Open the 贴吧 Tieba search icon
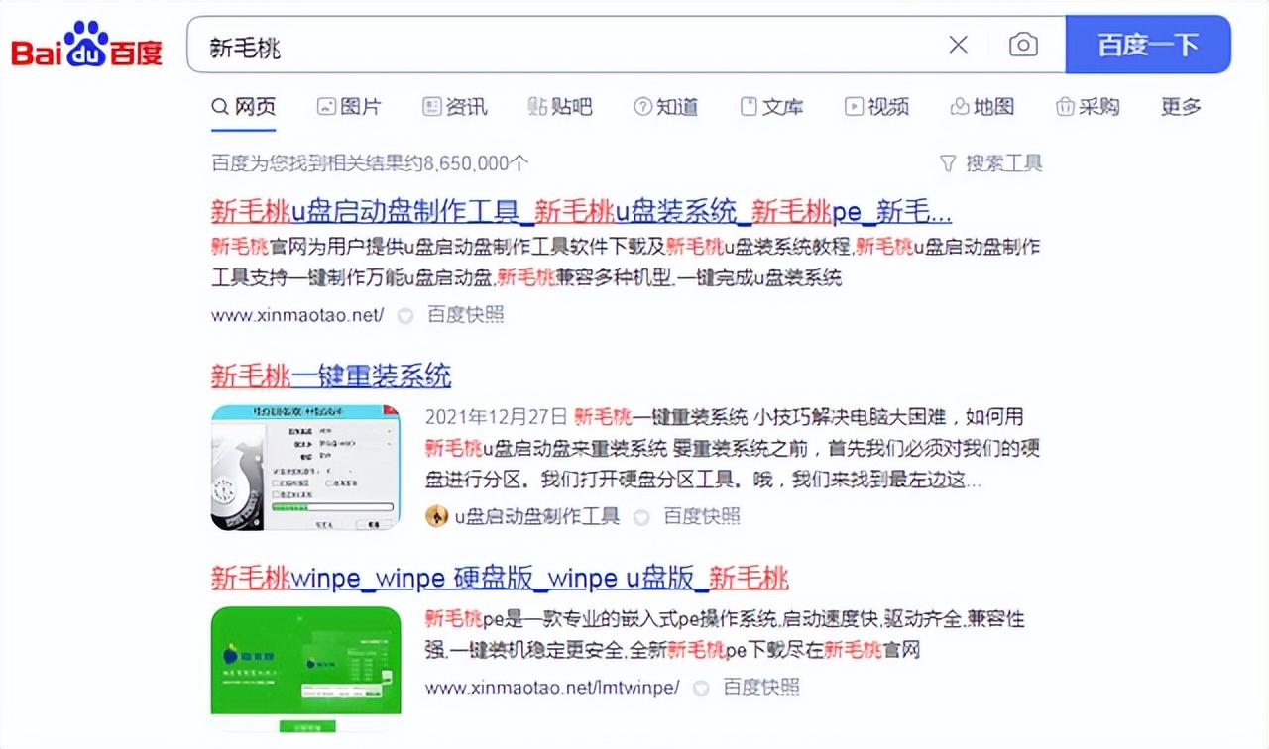 click(536, 107)
